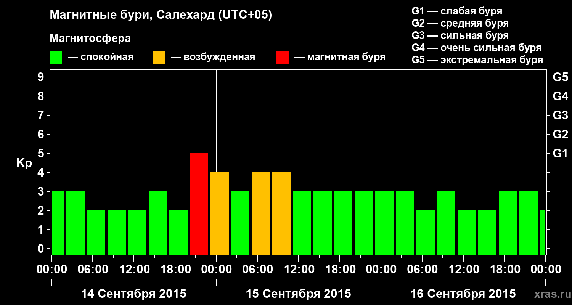Click the line 'G1 — слабая буря'
The width and height of the screenshot is (572, 305).
click(x=457, y=11)
